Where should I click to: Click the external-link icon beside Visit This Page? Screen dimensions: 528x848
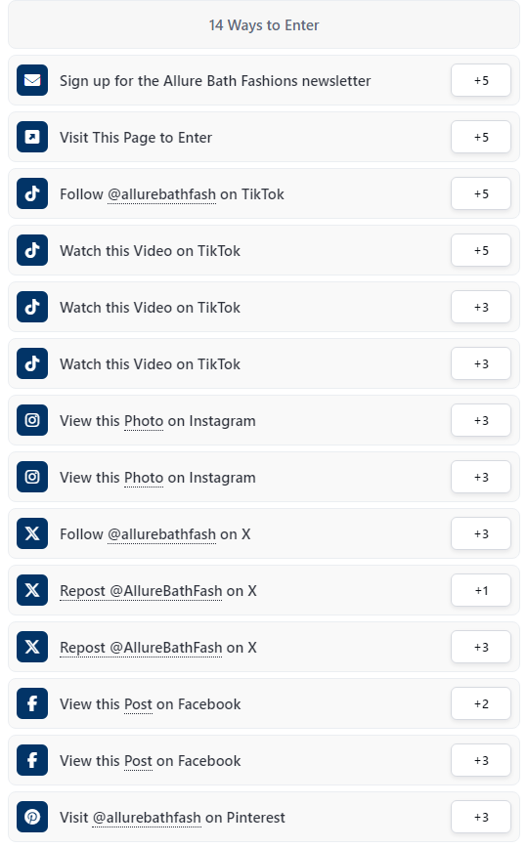(x=32, y=137)
